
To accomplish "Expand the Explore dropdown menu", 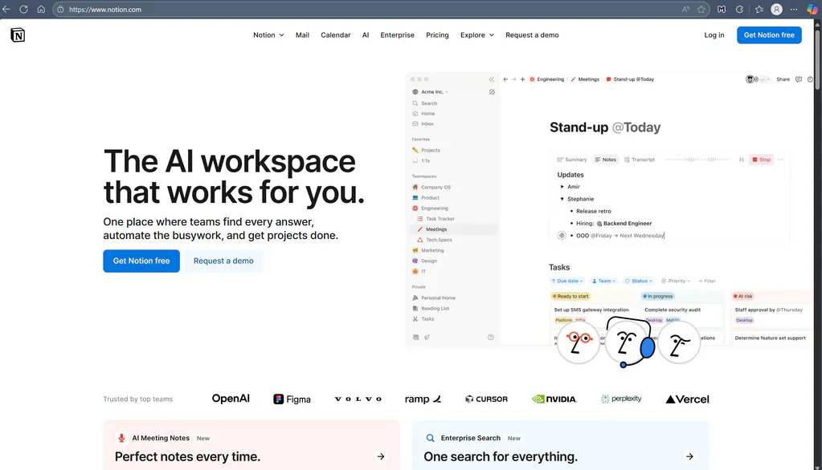I will 476,35.
